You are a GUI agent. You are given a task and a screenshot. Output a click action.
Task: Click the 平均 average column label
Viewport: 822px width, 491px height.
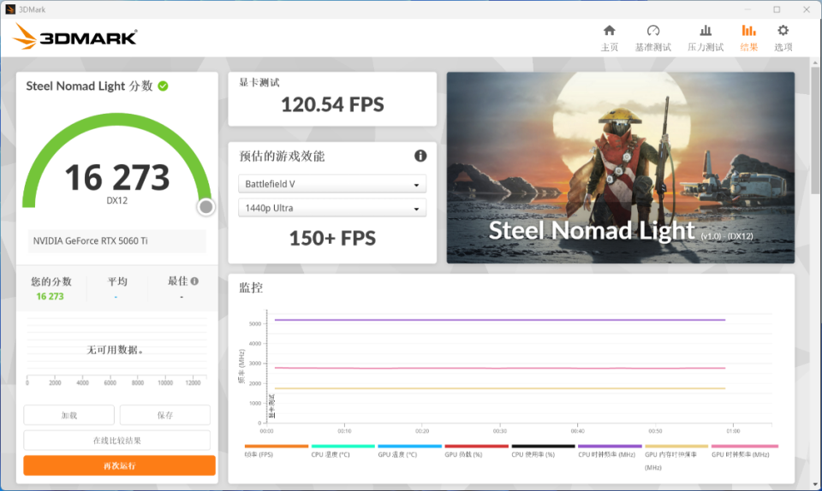pyautogui.click(x=117, y=281)
